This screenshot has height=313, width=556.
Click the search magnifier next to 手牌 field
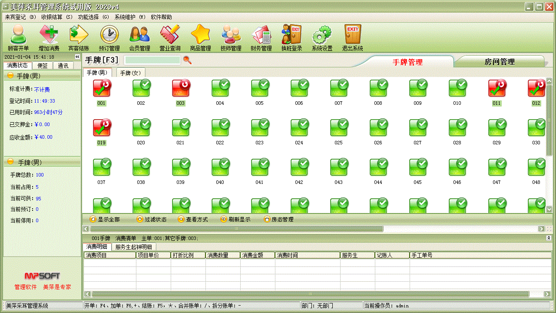click(187, 60)
